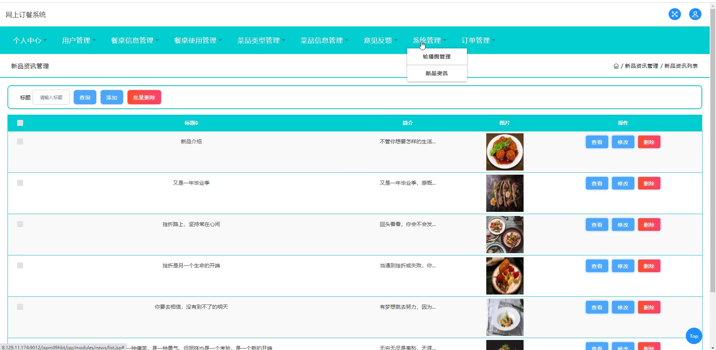716x350 pixels.
Task: Click the 添加 add button
Action: tap(112, 97)
